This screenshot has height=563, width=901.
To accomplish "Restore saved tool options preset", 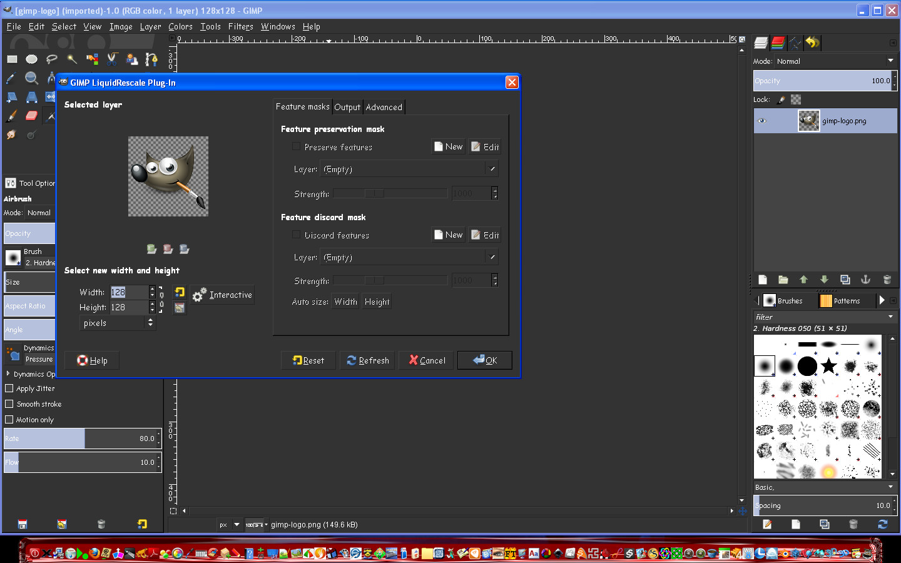I will tap(62, 524).
